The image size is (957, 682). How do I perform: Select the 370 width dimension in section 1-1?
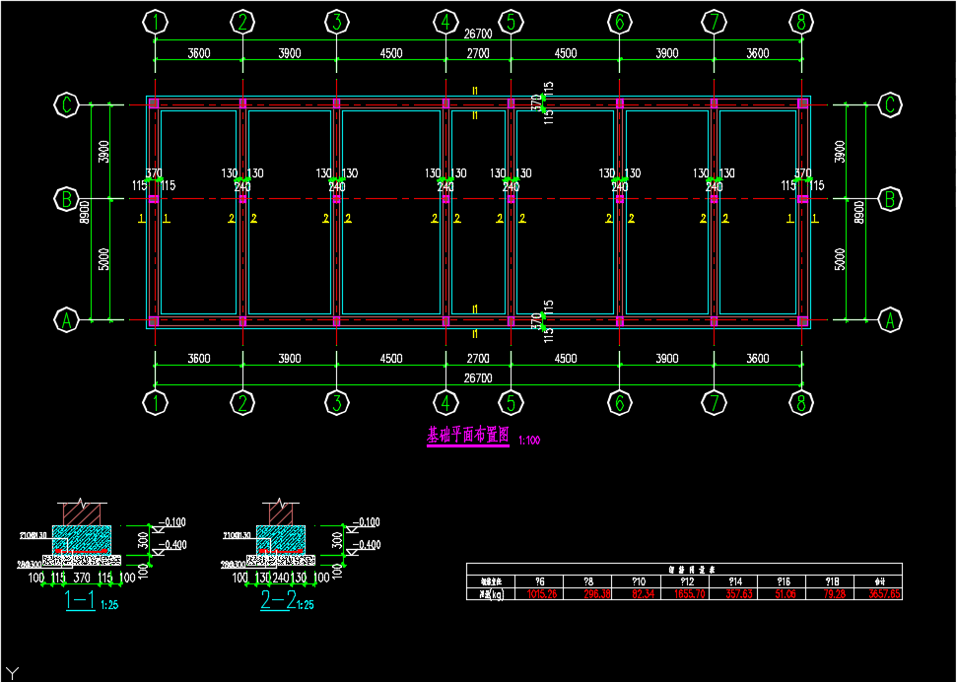tap(82, 577)
